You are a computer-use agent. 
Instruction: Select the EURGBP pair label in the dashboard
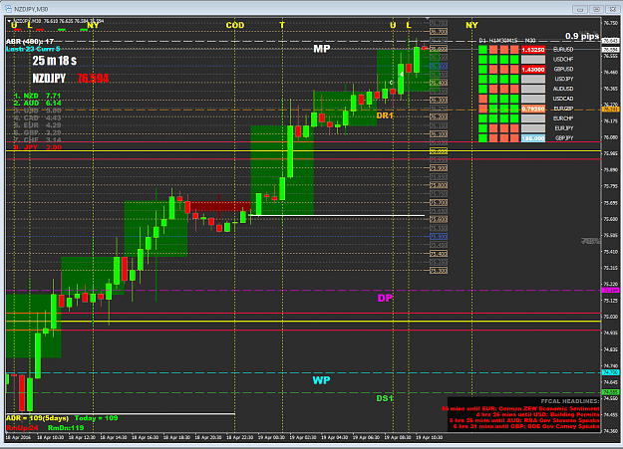click(x=563, y=109)
